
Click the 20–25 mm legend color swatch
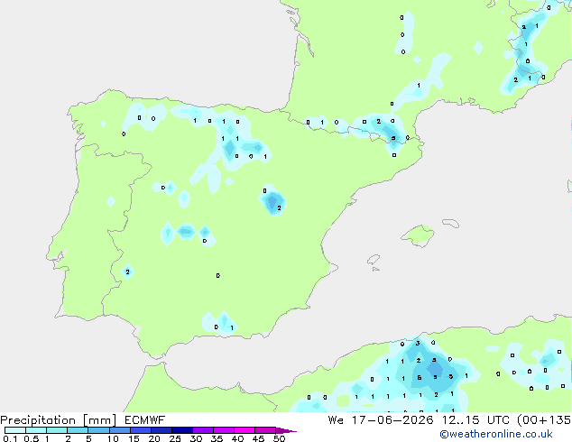point(161,430)
